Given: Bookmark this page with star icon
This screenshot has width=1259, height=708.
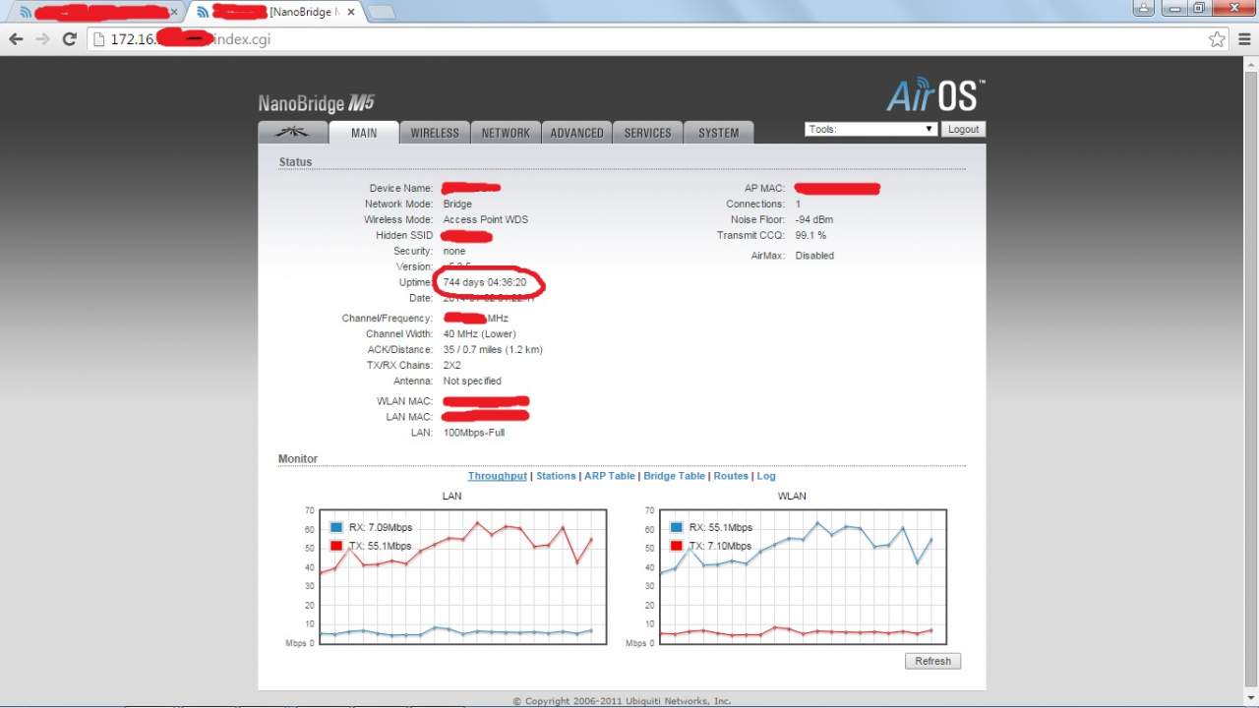Looking at the screenshot, I should 1217,39.
